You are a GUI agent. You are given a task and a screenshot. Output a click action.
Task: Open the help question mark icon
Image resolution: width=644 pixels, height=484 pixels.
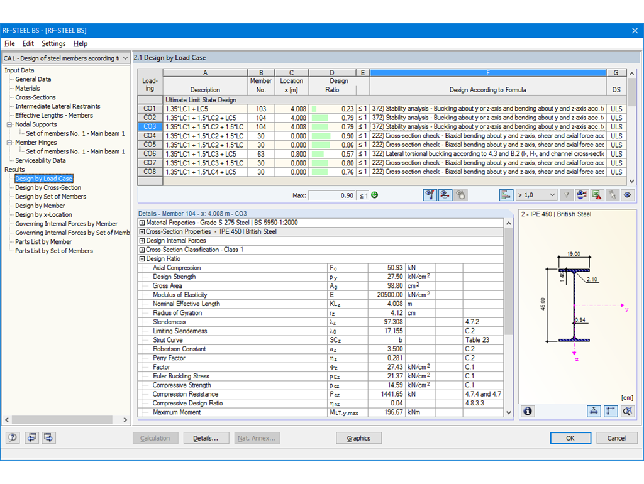13,437
